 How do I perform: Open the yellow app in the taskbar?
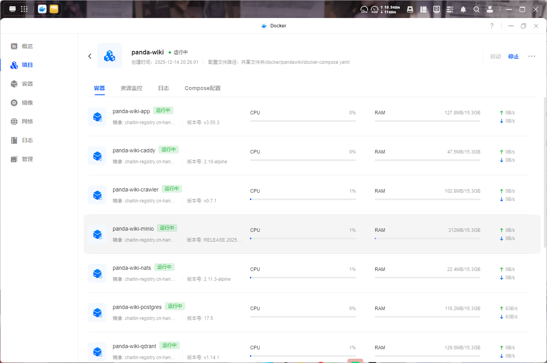point(54,9)
